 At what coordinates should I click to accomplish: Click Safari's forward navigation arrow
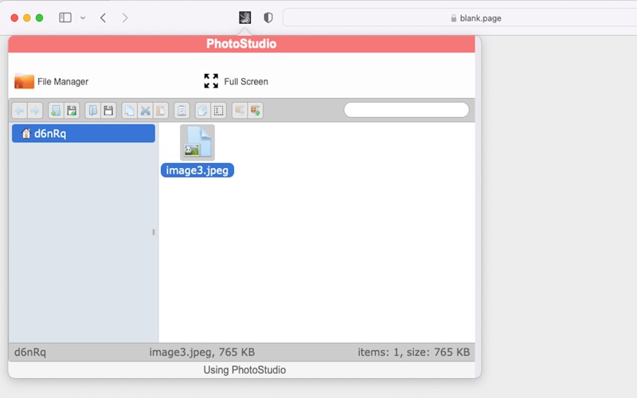(x=125, y=18)
